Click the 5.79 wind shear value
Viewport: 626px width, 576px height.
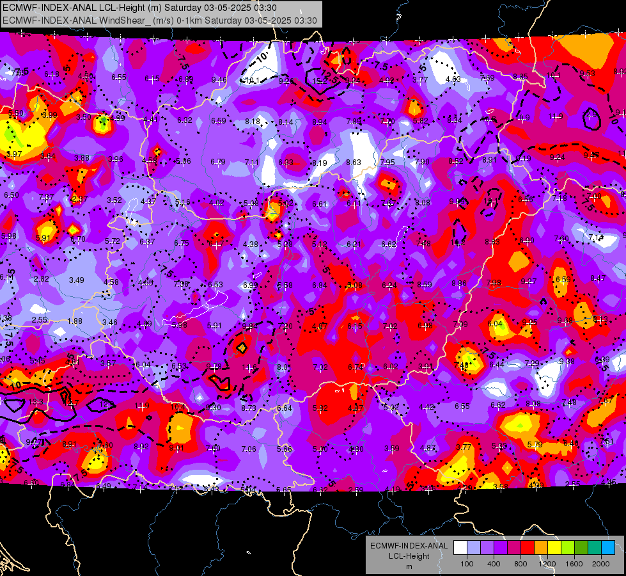click(535, 445)
